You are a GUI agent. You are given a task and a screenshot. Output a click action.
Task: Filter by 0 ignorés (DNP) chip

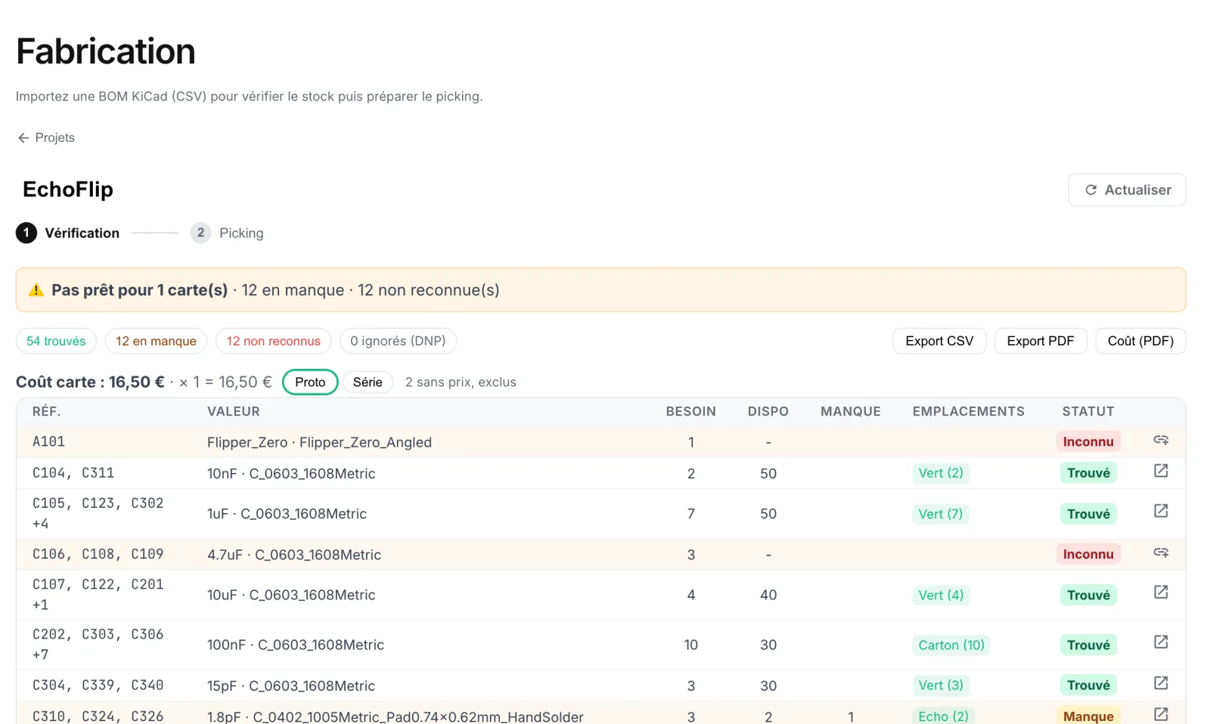tap(398, 341)
